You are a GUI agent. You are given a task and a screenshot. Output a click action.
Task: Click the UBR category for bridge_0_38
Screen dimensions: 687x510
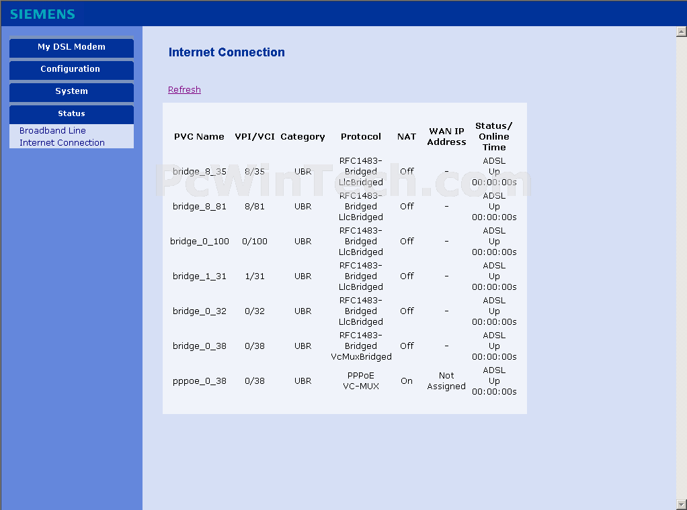302,346
